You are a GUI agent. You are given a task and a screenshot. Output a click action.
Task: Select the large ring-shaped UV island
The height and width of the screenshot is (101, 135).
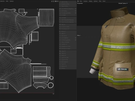coord(51,85)
